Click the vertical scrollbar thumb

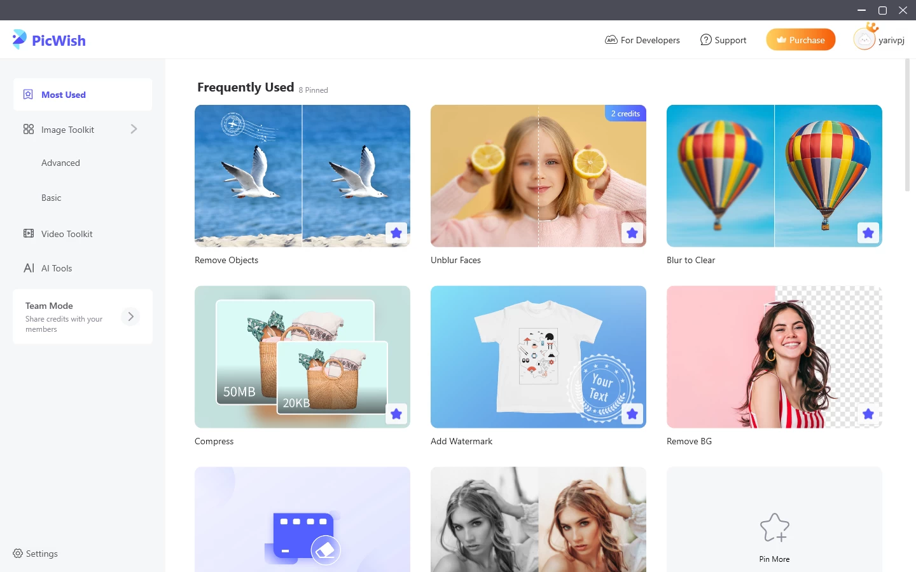[x=907, y=125]
